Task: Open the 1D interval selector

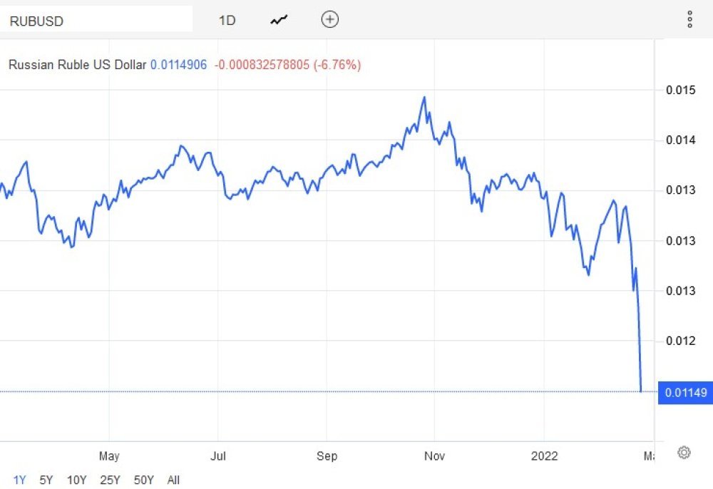Action: click(x=227, y=21)
